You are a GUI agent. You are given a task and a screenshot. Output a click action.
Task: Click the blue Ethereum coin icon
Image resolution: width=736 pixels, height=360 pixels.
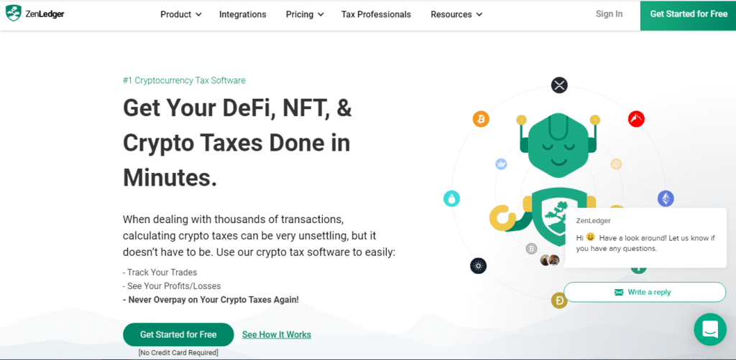pyautogui.click(x=665, y=199)
